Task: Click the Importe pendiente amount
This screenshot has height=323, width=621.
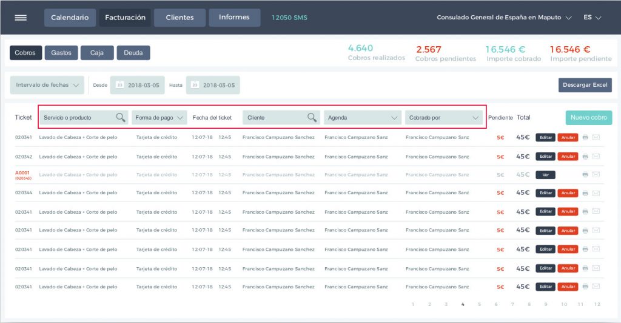Action: tap(570, 50)
